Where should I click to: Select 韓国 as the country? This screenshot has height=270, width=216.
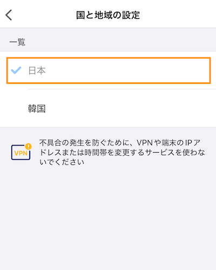tap(108, 109)
